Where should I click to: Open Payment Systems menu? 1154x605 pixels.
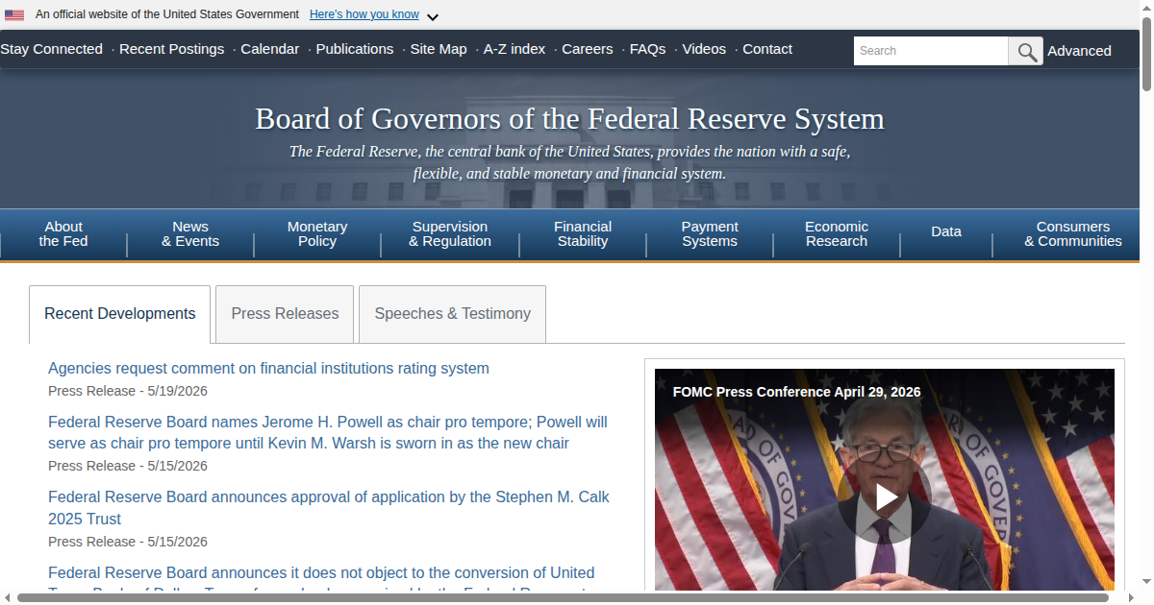coord(710,234)
